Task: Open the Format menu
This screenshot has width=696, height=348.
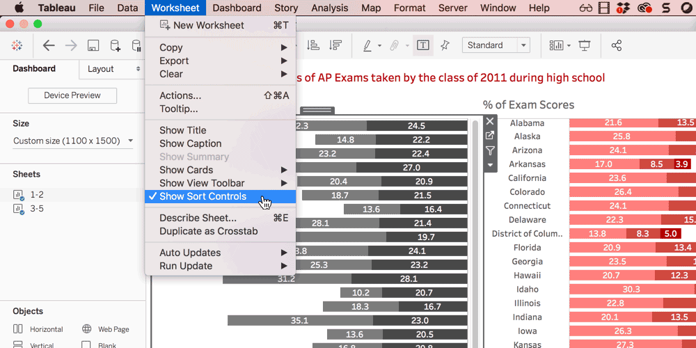Action: point(410,8)
